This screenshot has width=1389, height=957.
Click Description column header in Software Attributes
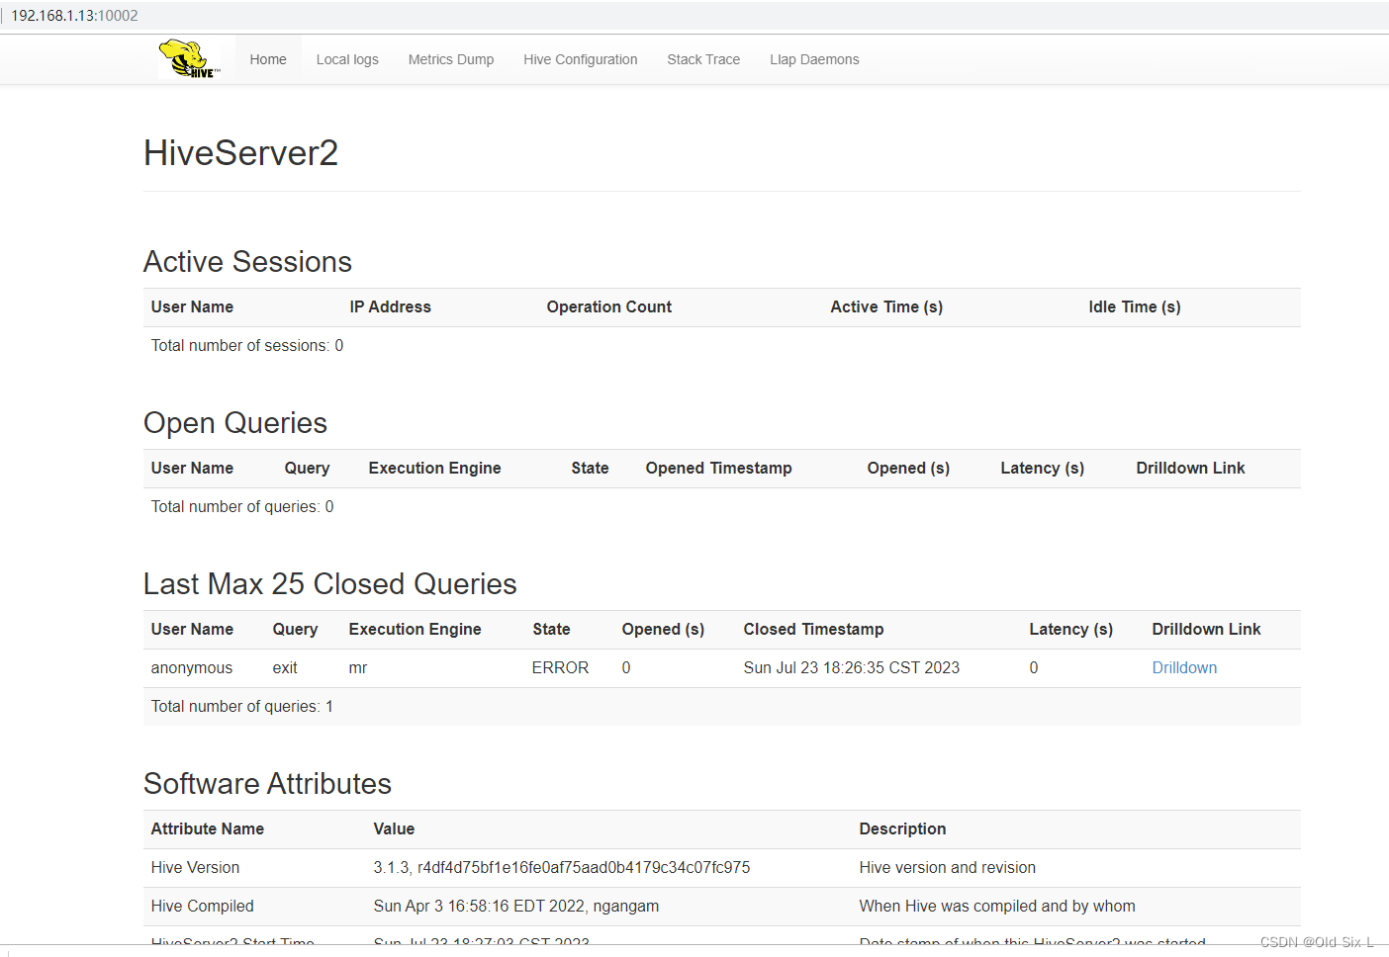903,829
